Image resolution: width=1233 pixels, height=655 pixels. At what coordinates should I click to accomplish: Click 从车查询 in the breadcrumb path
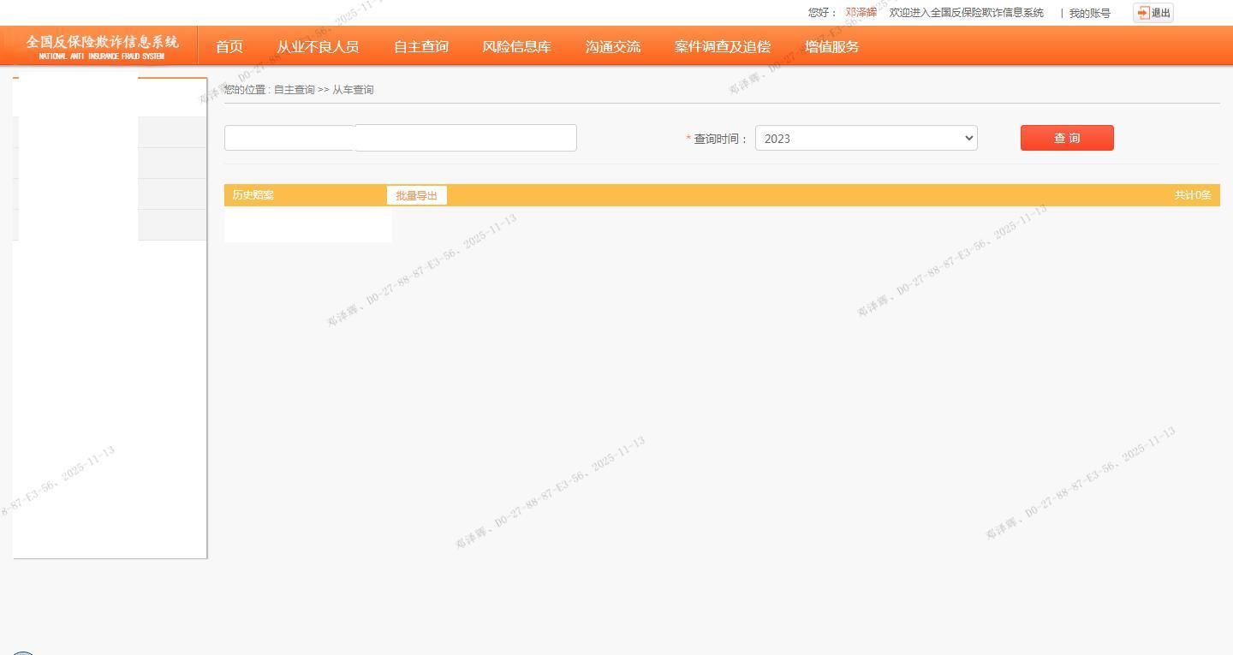[x=353, y=90]
